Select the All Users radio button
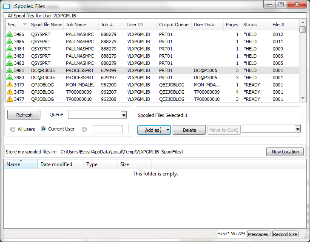 13,129
